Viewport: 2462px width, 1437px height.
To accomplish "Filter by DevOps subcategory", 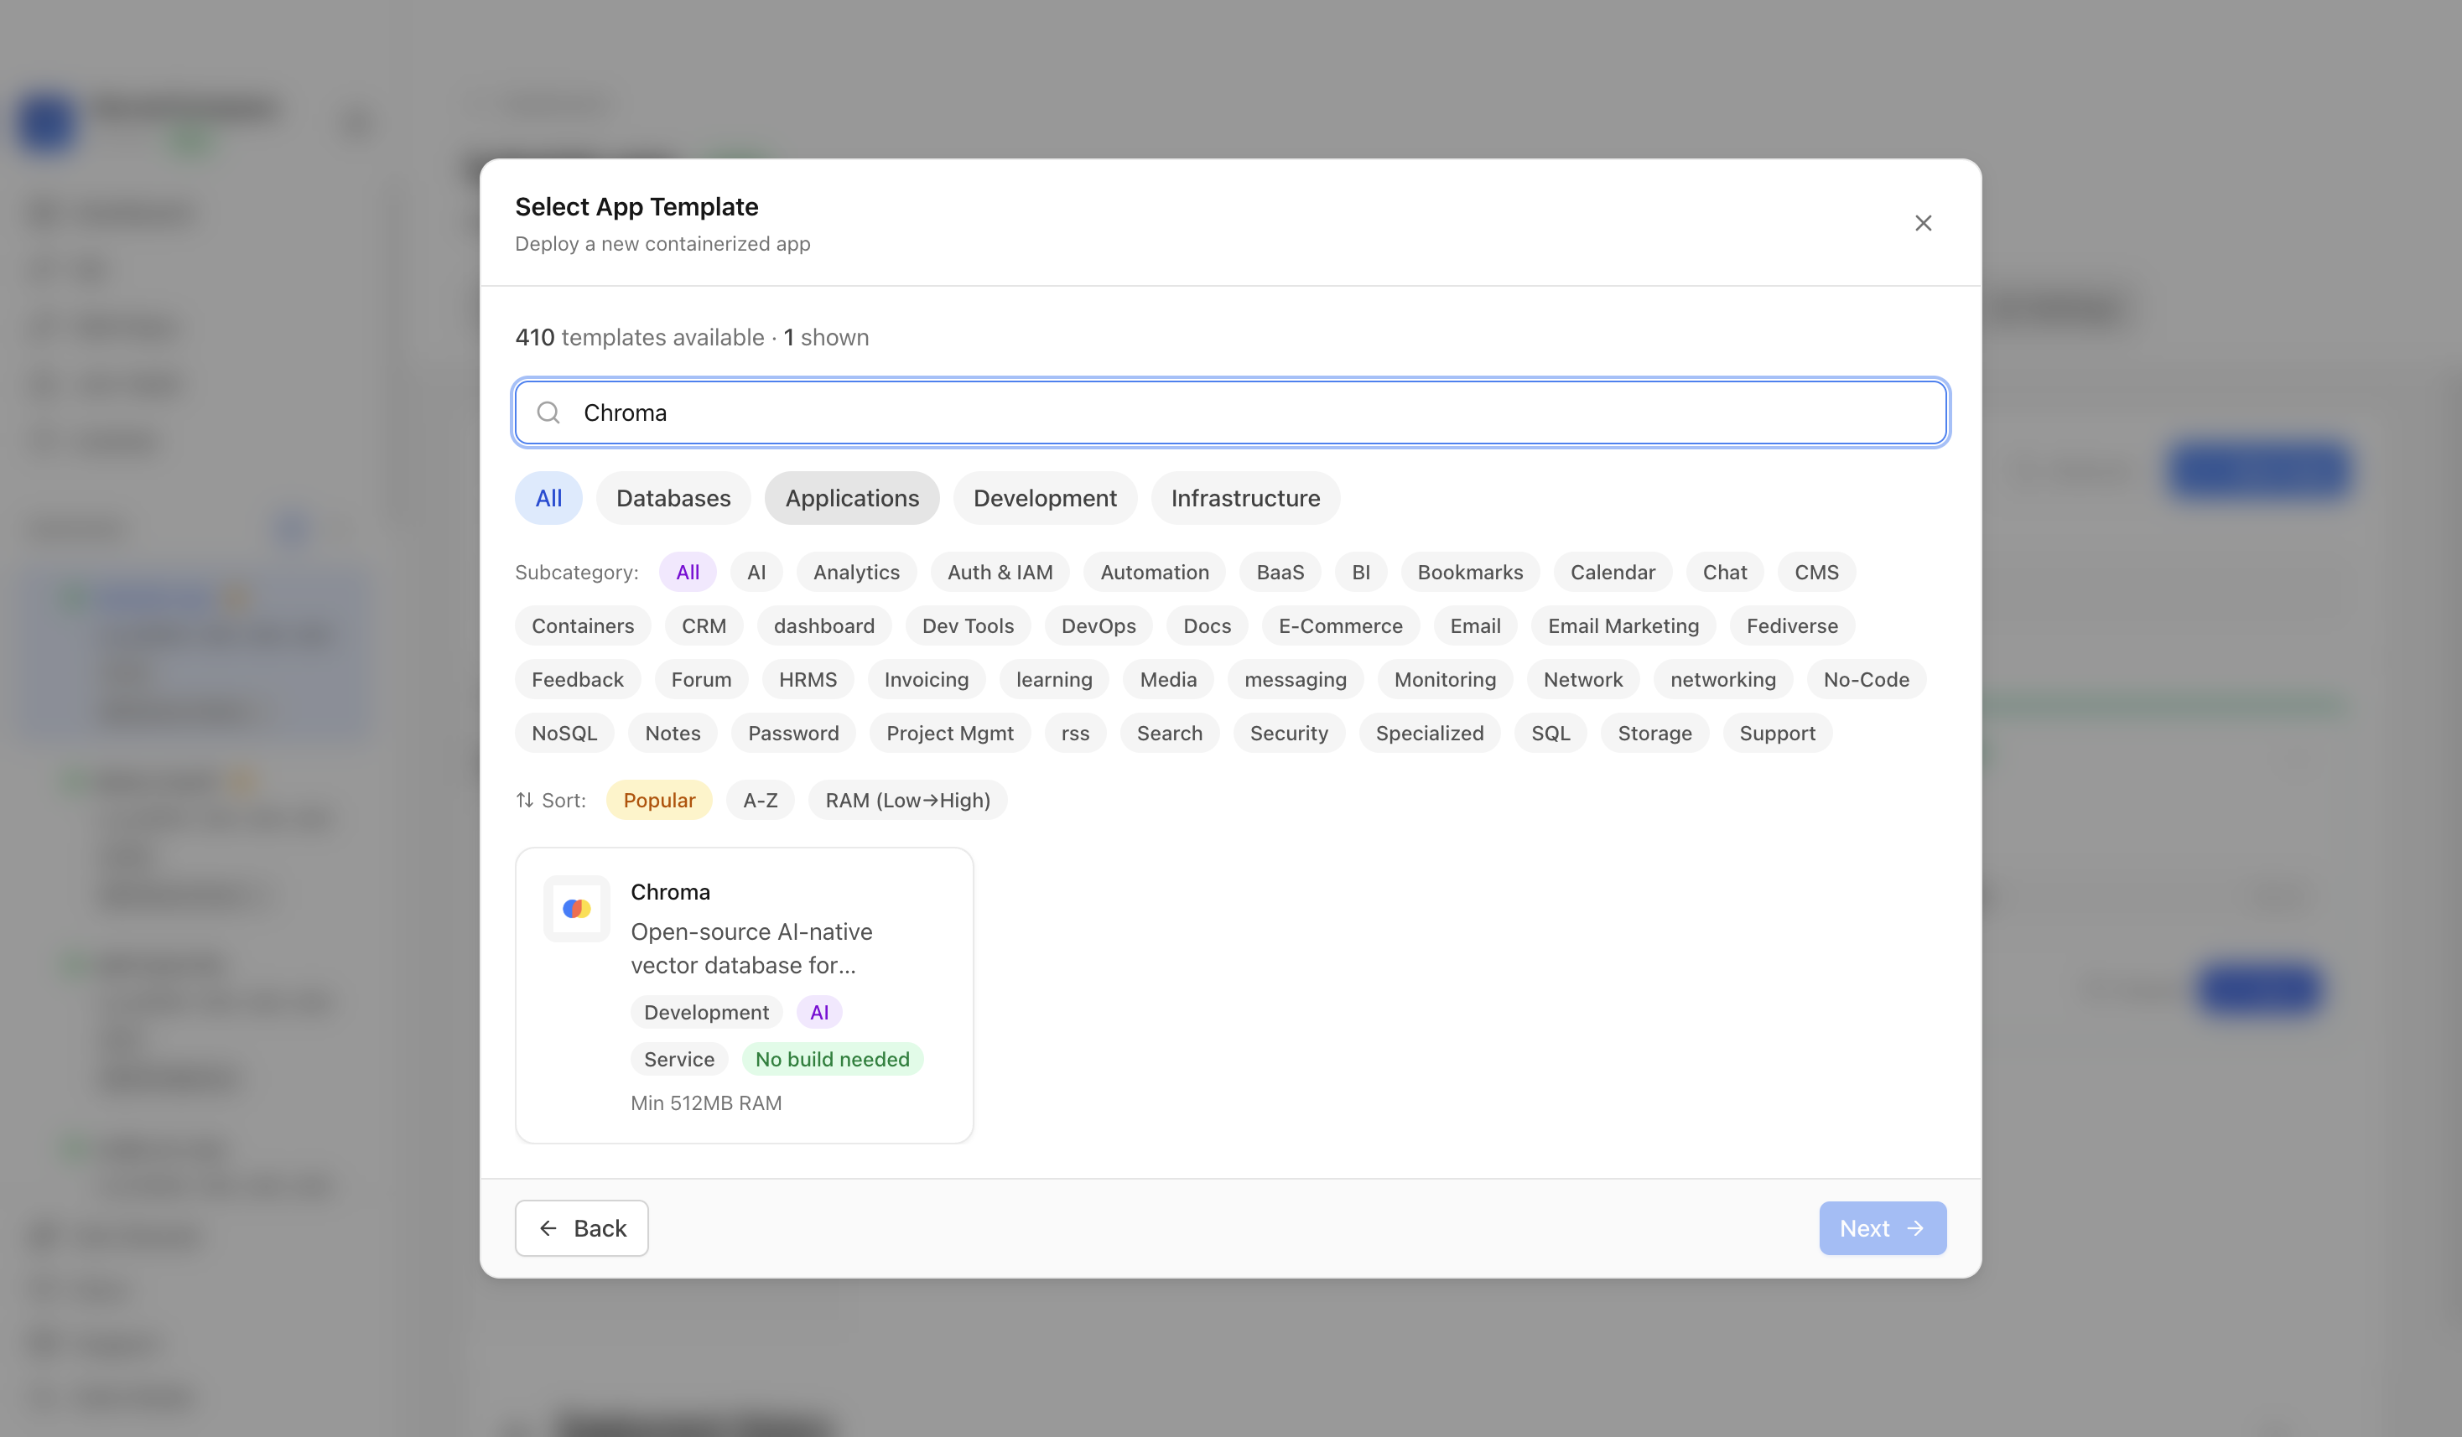I will (x=1099, y=626).
